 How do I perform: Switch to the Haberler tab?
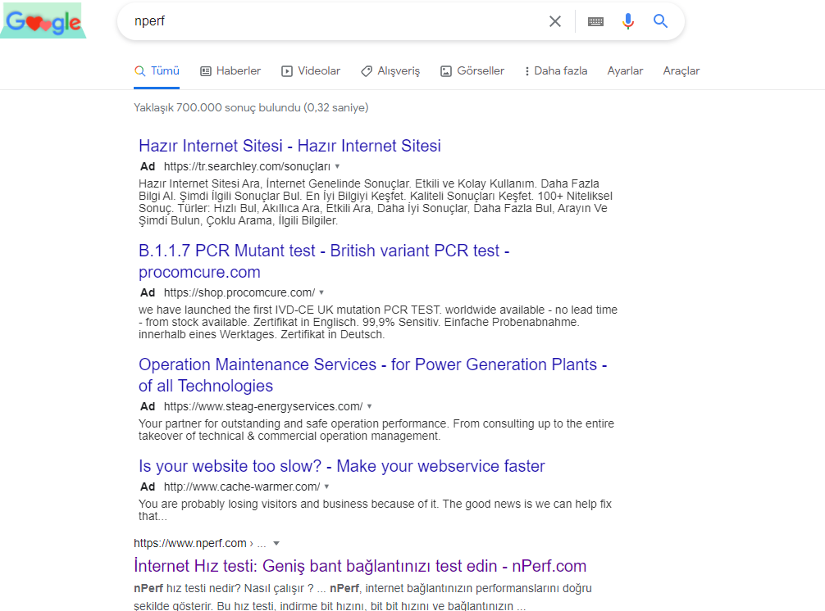click(x=230, y=71)
